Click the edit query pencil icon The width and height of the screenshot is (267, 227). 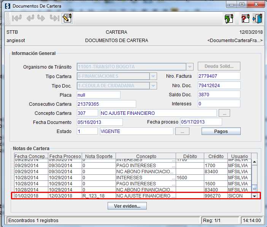tap(67, 18)
